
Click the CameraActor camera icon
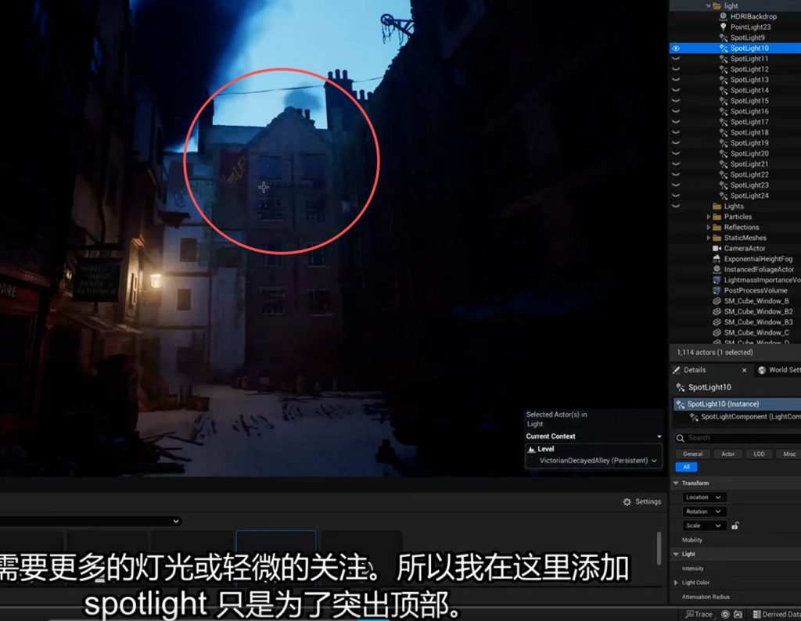pos(717,249)
